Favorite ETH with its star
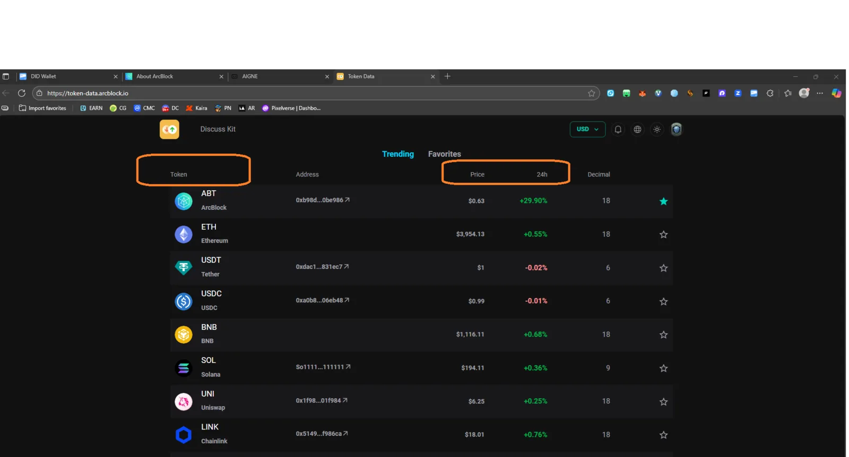Image resolution: width=849 pixels, height=457 pixels. coord(663,235)
